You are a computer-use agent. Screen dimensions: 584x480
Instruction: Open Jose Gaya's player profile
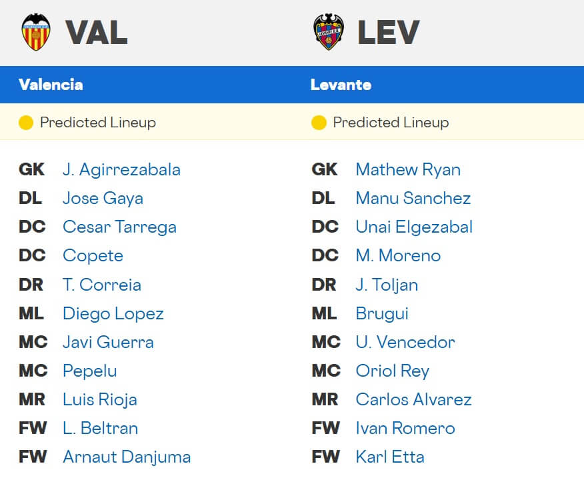103,198
